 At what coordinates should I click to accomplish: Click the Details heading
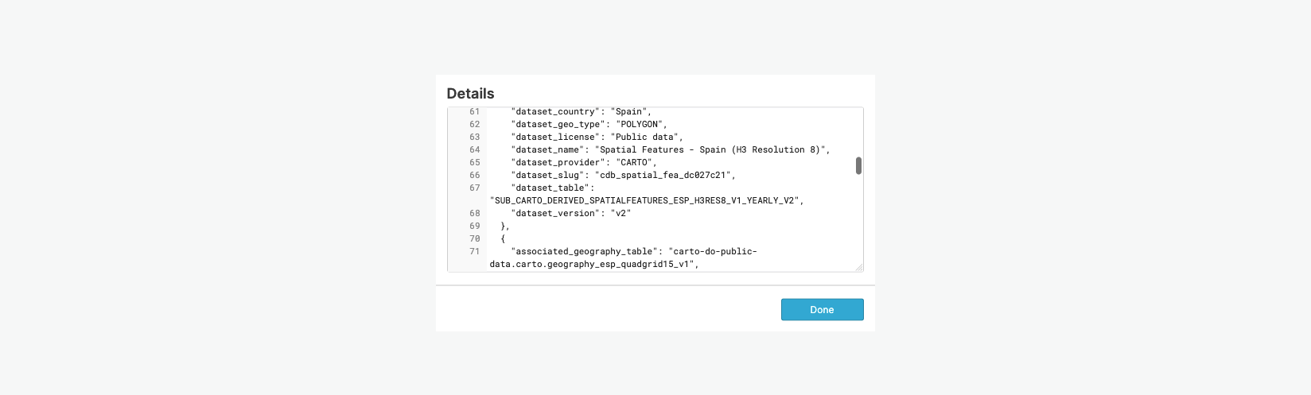[x=470, y=94]
